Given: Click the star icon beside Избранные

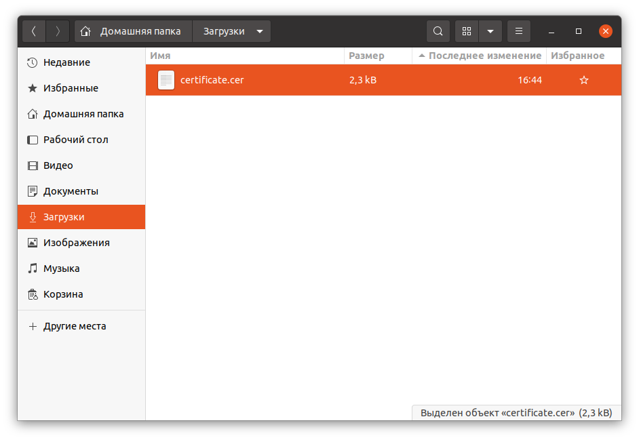Looking at the screenshot, I should (x=33, y=88).
